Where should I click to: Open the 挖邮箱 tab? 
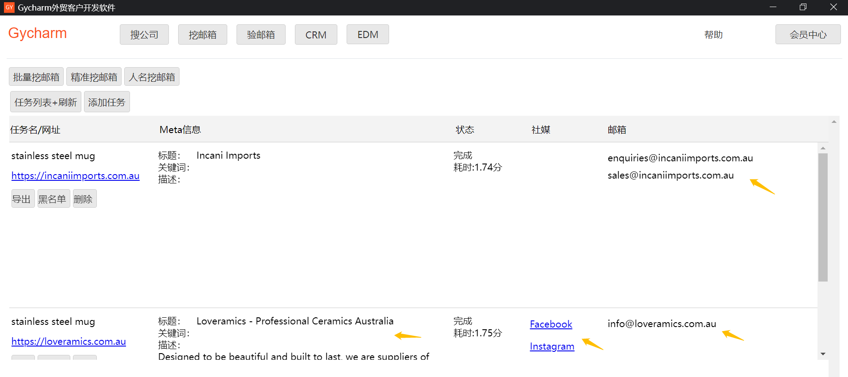point(202,34)
